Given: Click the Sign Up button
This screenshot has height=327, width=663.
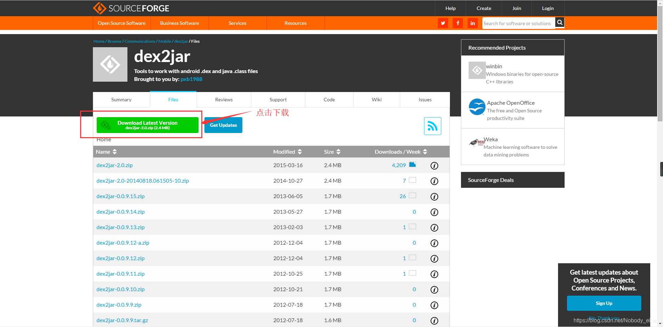Looking at the screenshot, I should [x=604, y=303].
